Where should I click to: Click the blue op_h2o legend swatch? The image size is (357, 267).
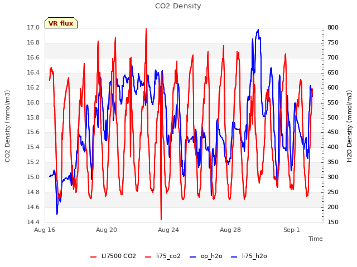193,257
